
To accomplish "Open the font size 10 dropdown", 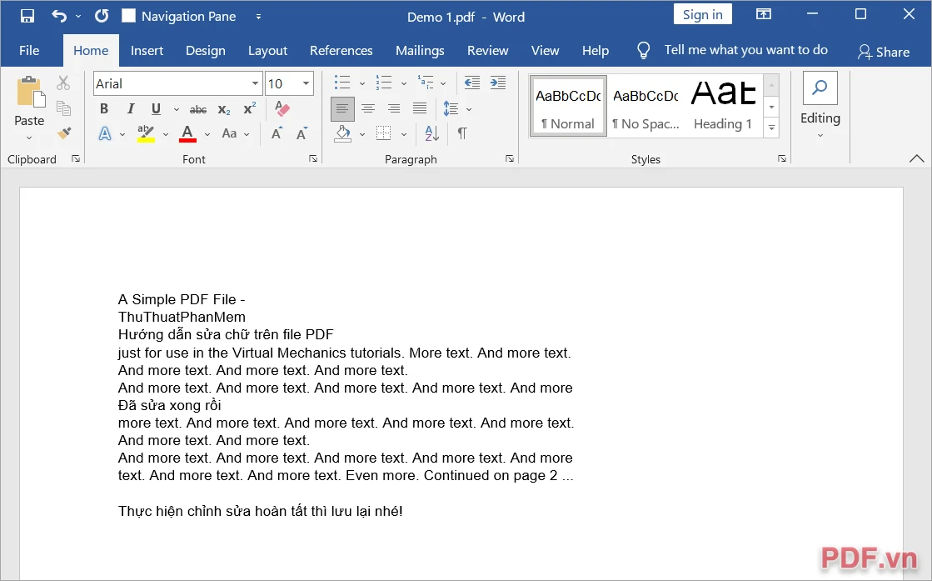I will pyautogui.click(x=307, y=83).
